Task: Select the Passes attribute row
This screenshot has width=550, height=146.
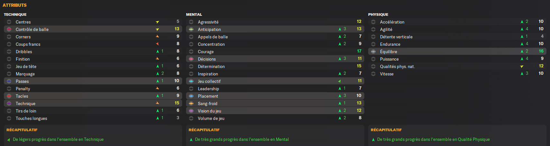Action: pyautogui.click(x=93, y=81)
